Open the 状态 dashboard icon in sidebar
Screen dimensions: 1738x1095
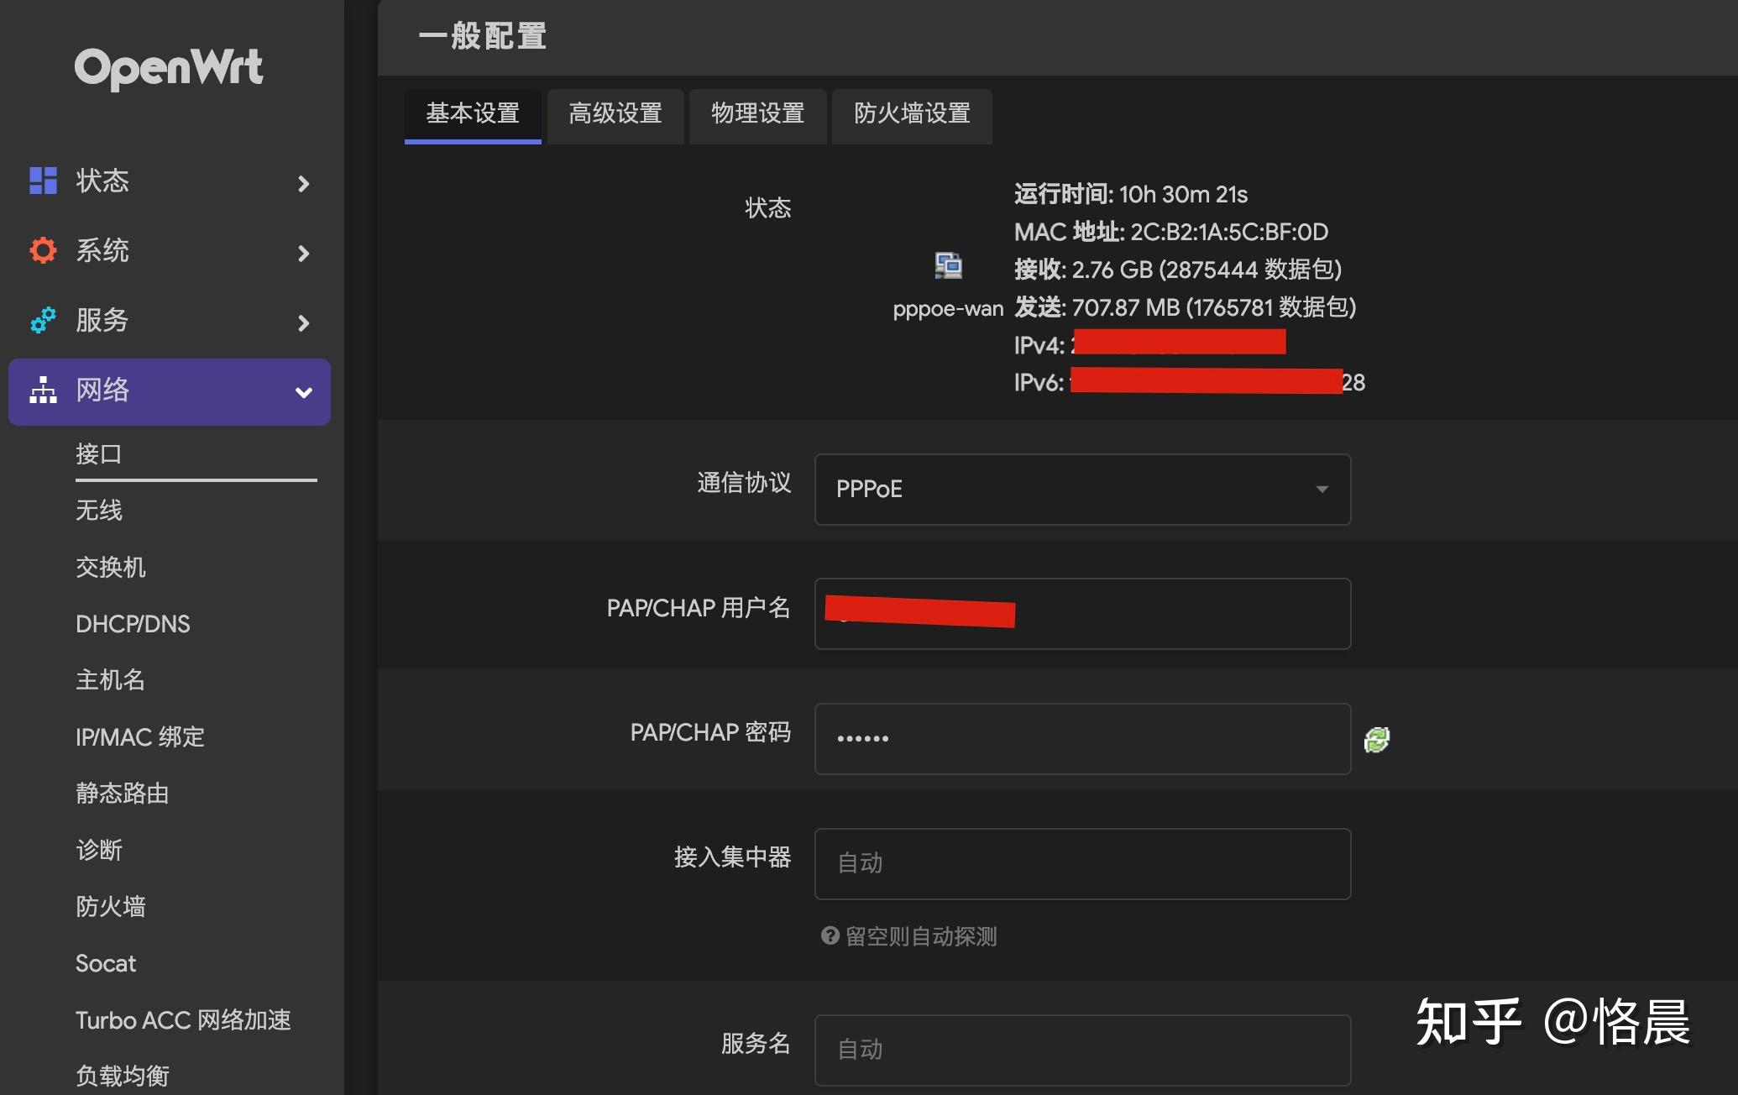(43, 181)
